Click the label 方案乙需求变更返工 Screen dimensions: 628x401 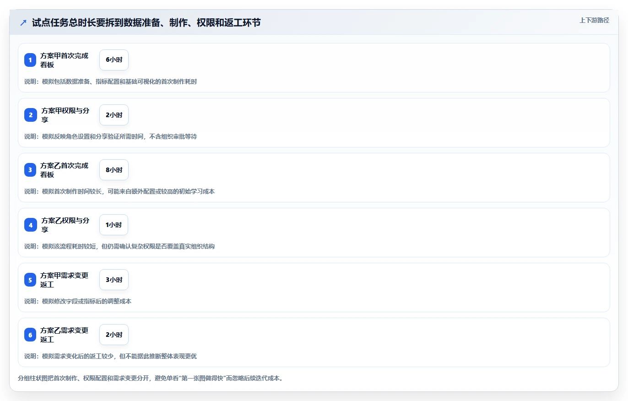(65, 335)
